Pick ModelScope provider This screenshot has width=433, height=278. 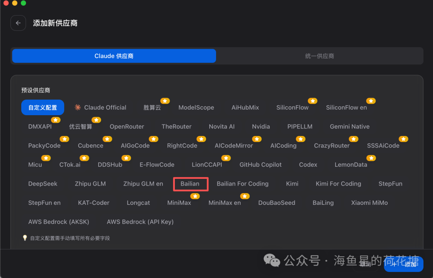[x=196, y=108]
